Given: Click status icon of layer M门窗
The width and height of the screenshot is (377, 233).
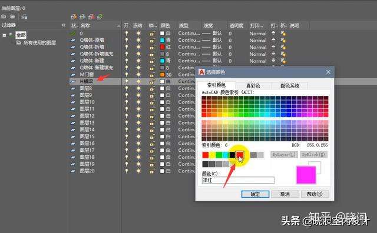Looking at the screenshot, I should pos(73,75).
